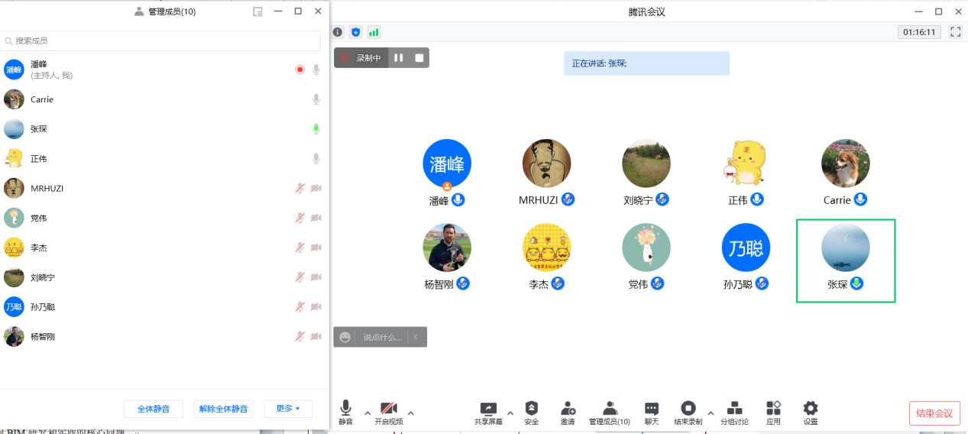968x434 pixels.
Task: Click the security (安全) shield icon in the bottom toolbar
Action: click(532, 412)
